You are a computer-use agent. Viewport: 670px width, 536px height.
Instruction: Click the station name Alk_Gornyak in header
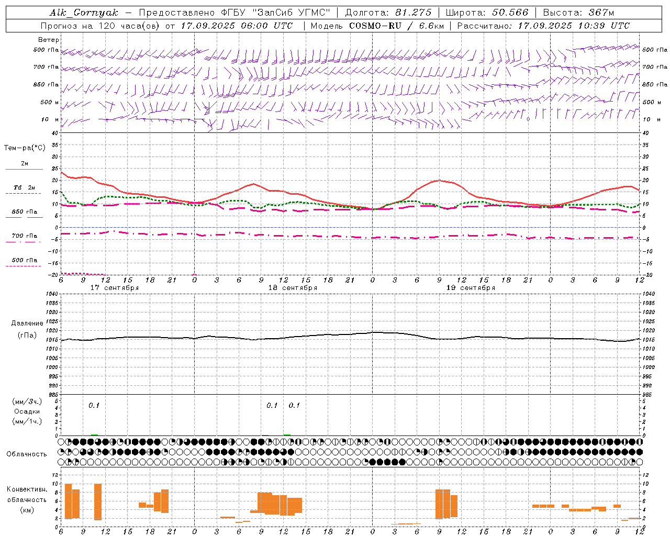84,13
